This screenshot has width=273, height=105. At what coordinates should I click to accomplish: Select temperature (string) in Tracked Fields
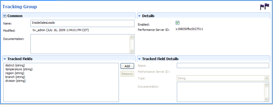point(19,69)
